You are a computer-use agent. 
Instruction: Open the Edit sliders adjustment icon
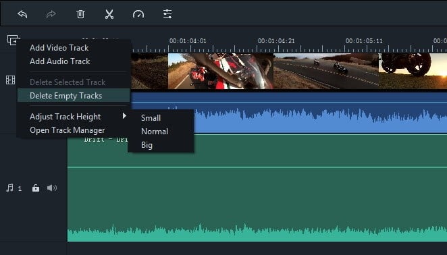click(x=167, y=13)
